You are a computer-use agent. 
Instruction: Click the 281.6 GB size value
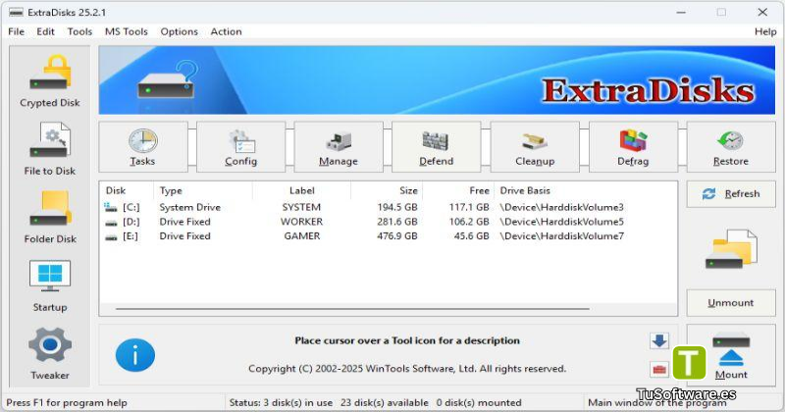point(397,222)
